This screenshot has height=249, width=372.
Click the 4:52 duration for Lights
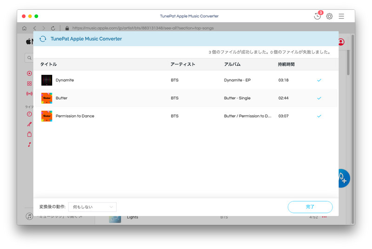pyautogui.click(x=313, y=217)
